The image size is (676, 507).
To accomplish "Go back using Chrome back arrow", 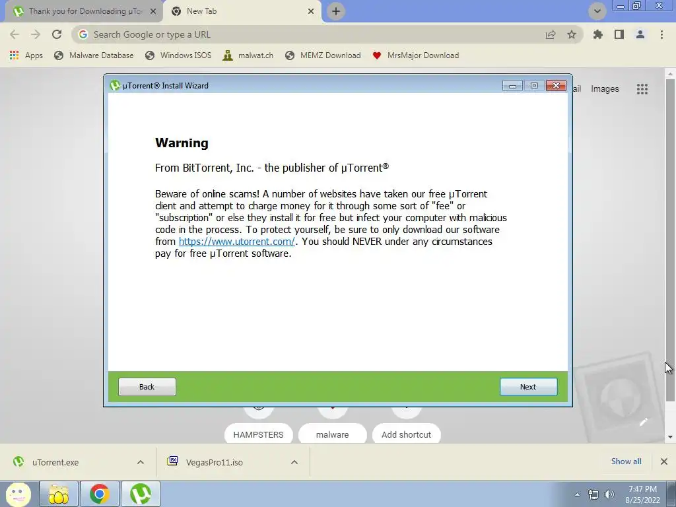I will [x=15, y=34].
